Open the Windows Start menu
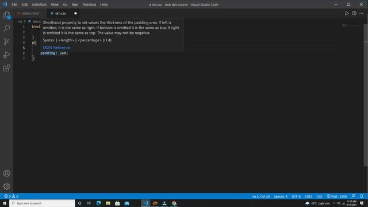 (x=5, y=203)
